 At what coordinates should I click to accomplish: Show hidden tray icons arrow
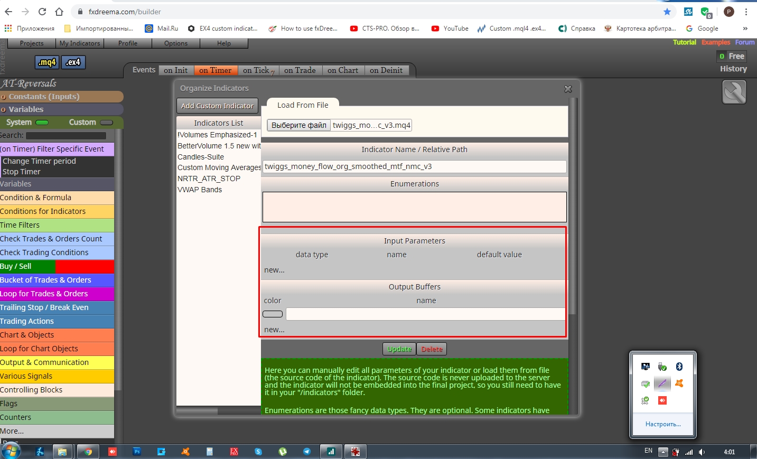[x=663, y=452]
